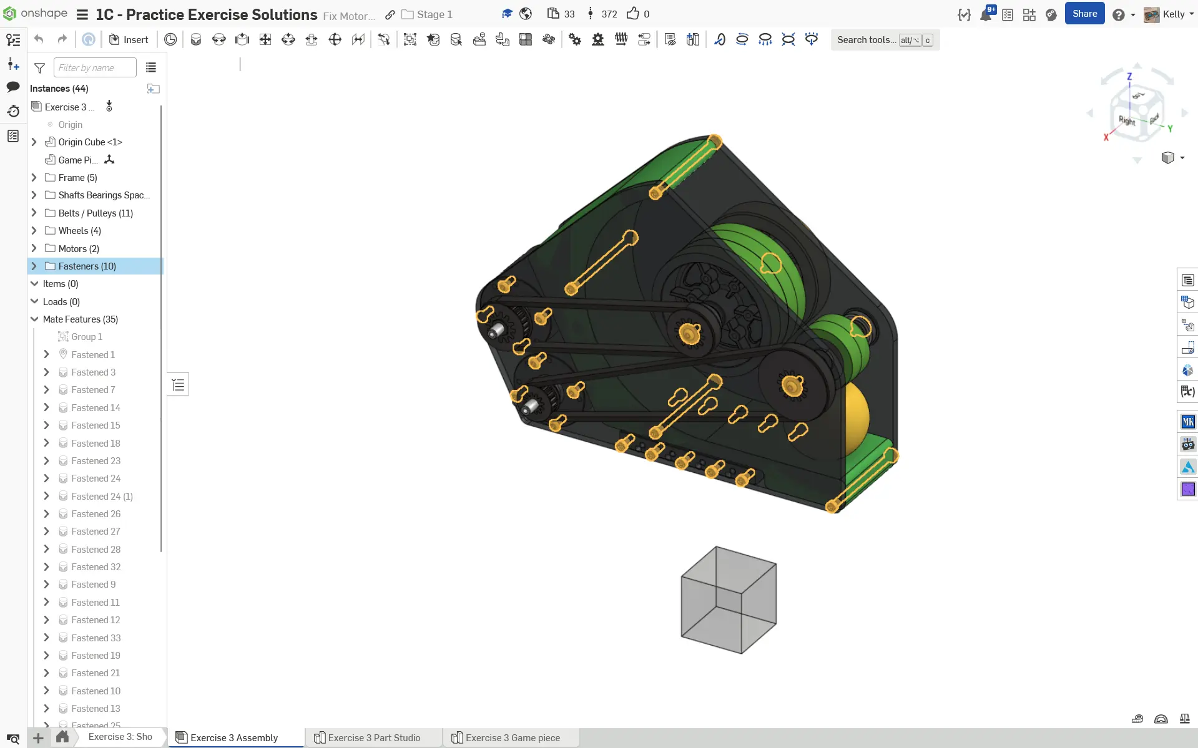Switch to Exercise 3 Part Studio tab

373,737
